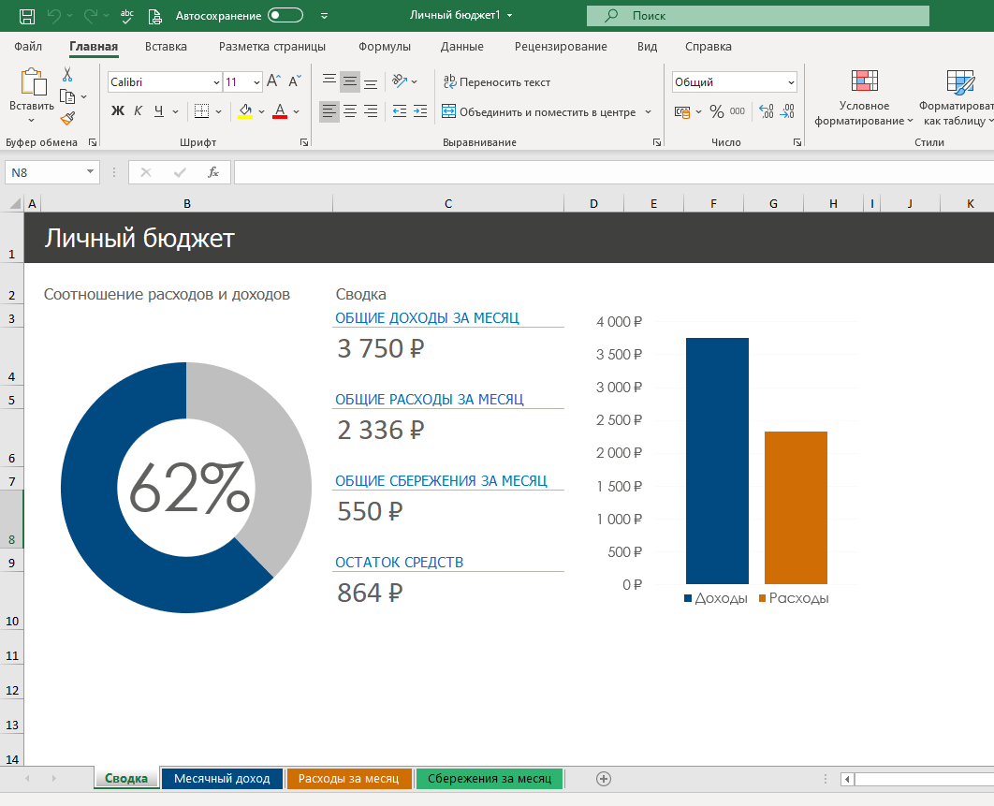Copy selection with the copy icon
This screenshot has height=806, width=994.
pos(67,96)
